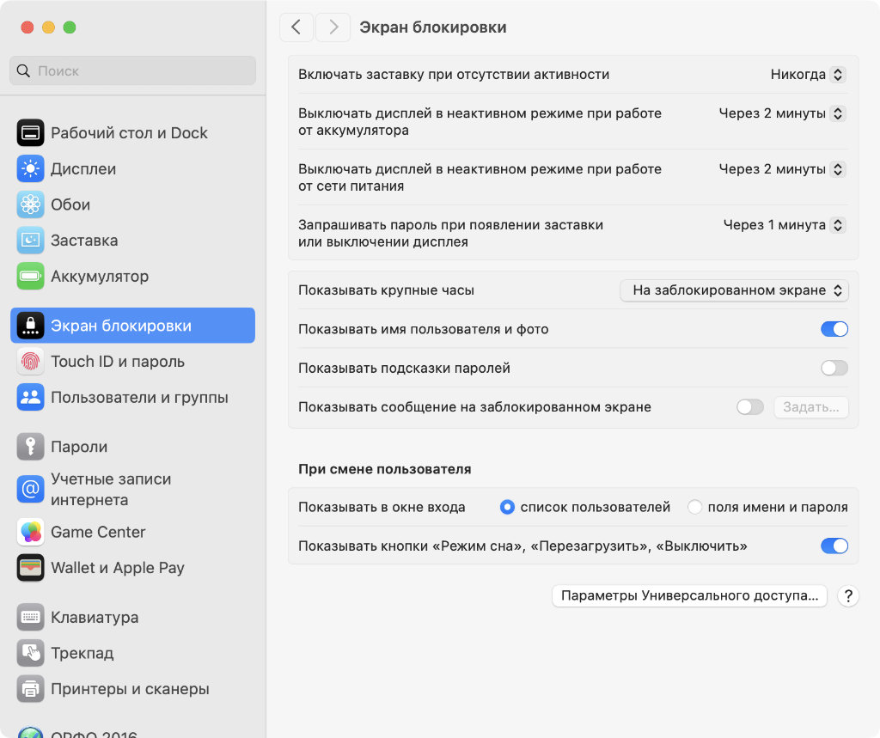Click the Touch ID fingerprint icon

pos(30,362)
